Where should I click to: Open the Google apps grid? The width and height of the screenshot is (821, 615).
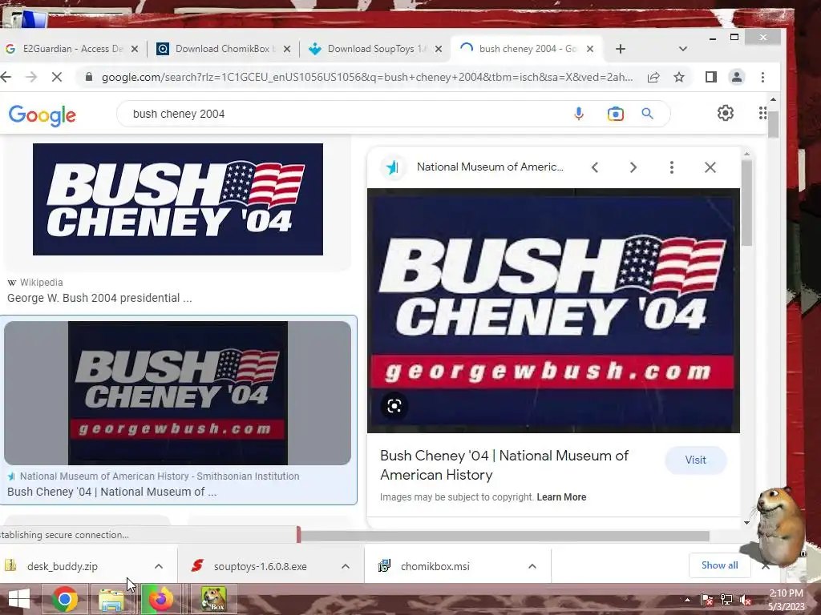coord(762,113)
